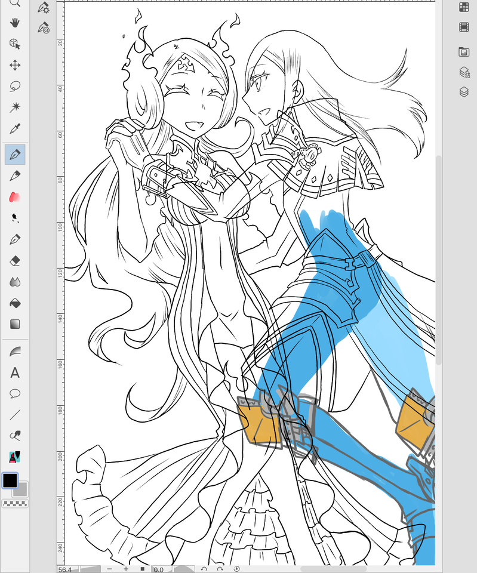Select the Balloon speech bubble tool
This screenshot has height=573, width=477.
click(14, 393)
